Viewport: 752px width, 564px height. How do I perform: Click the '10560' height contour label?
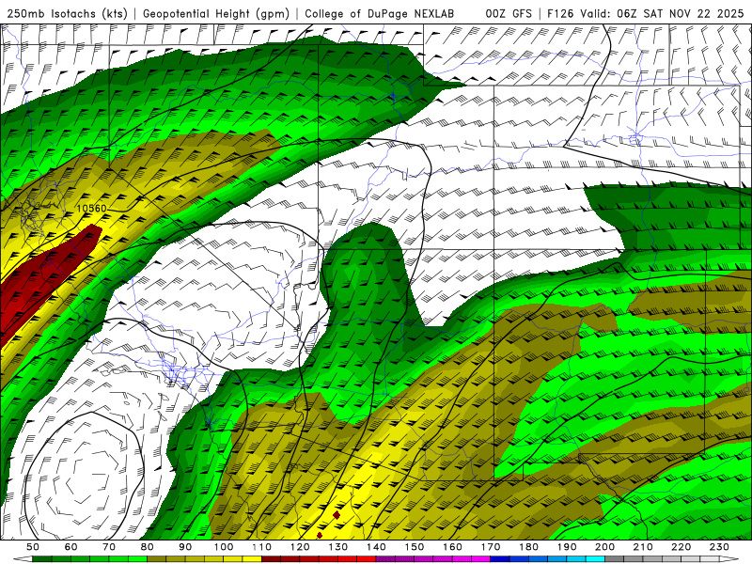coord(91,208)
